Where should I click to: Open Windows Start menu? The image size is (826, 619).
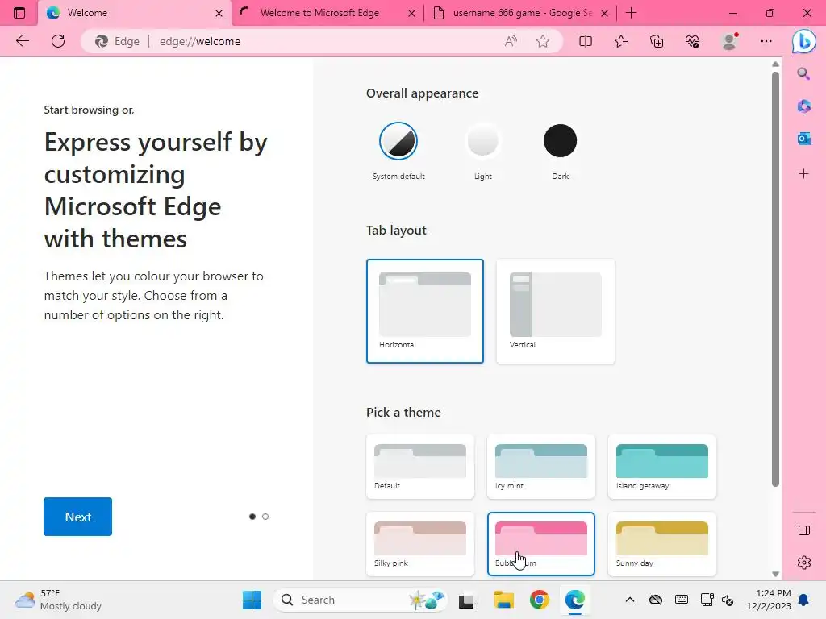click(252, 600)
